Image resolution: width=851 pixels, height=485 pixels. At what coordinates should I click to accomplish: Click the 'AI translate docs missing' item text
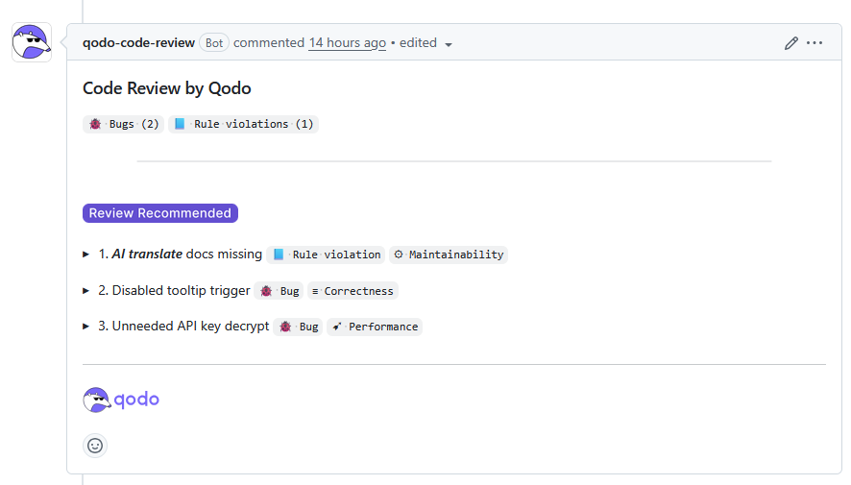pyautogui.click(x=186, y=254)
